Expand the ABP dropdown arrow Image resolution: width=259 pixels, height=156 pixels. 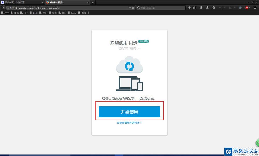[249, 8]
